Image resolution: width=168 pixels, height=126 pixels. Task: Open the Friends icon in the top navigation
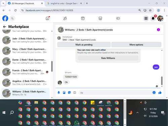coord(65,18)
